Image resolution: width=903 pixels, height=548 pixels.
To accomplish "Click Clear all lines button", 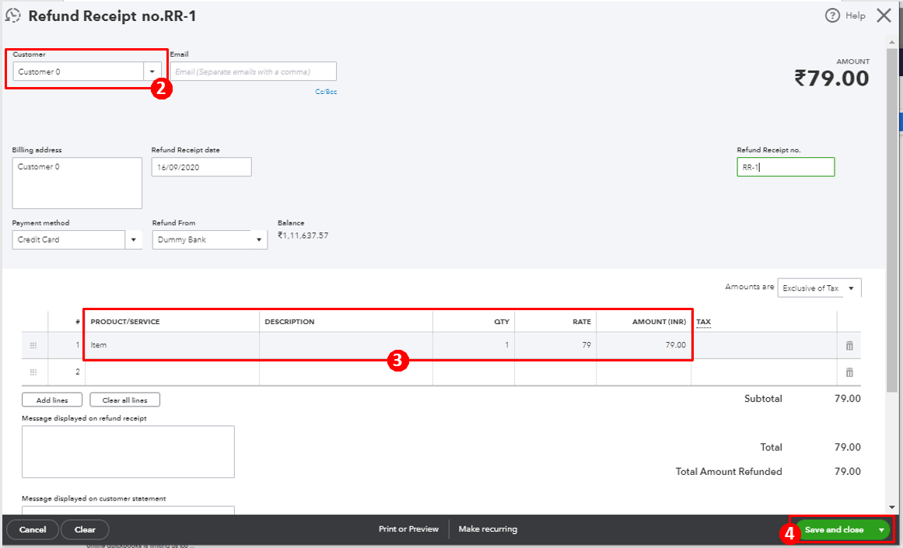I will click(x=124, y=400).
